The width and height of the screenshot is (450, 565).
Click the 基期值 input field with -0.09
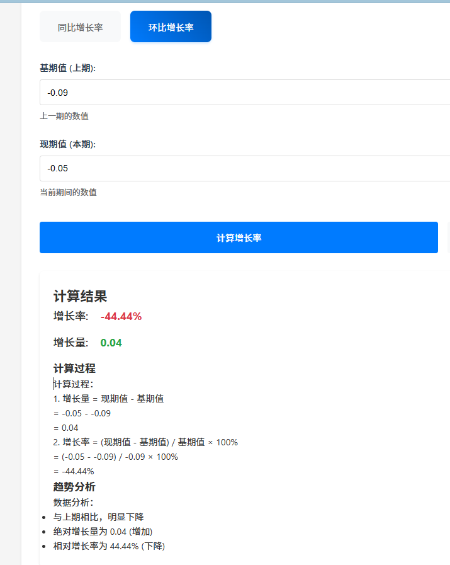(245, 92)
